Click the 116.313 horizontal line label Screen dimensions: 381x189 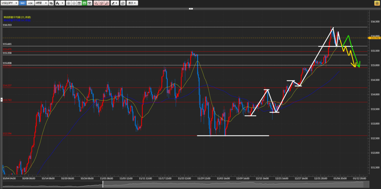coord(7,25)
